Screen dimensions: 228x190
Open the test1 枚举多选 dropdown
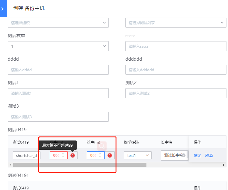(x=138, y=155)
